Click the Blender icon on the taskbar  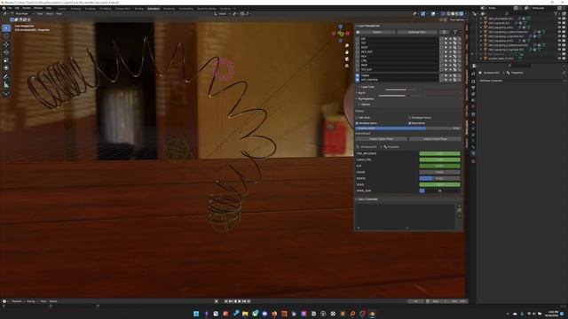(372, 314)
